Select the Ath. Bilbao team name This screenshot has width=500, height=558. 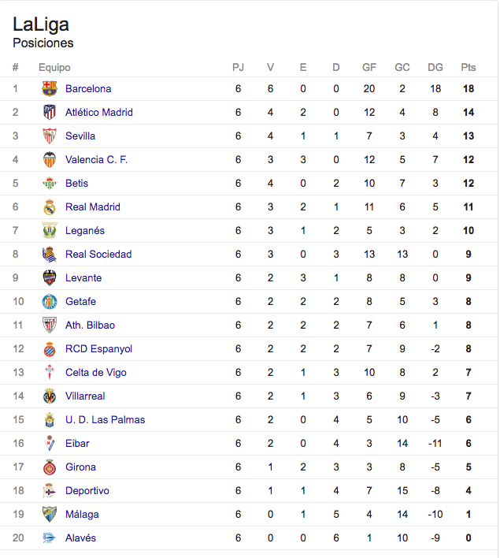[91, 325]
